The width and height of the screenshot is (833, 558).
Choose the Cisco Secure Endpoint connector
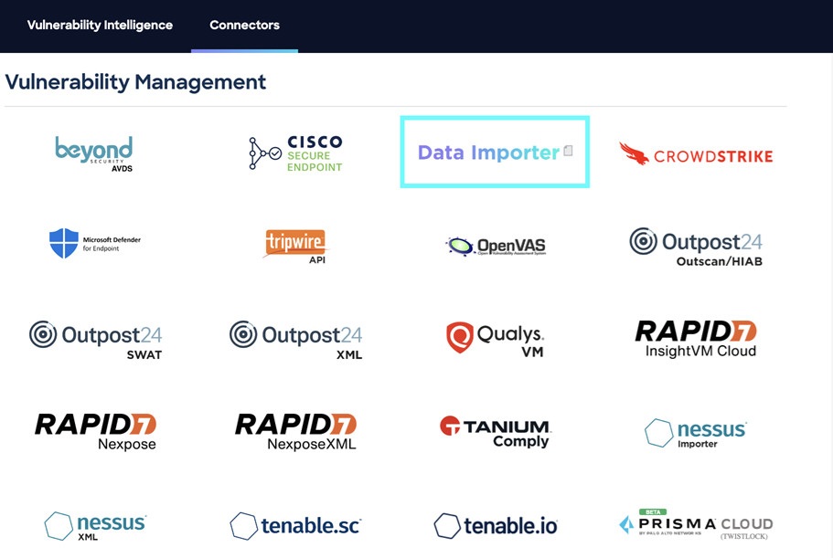[296, 153]
